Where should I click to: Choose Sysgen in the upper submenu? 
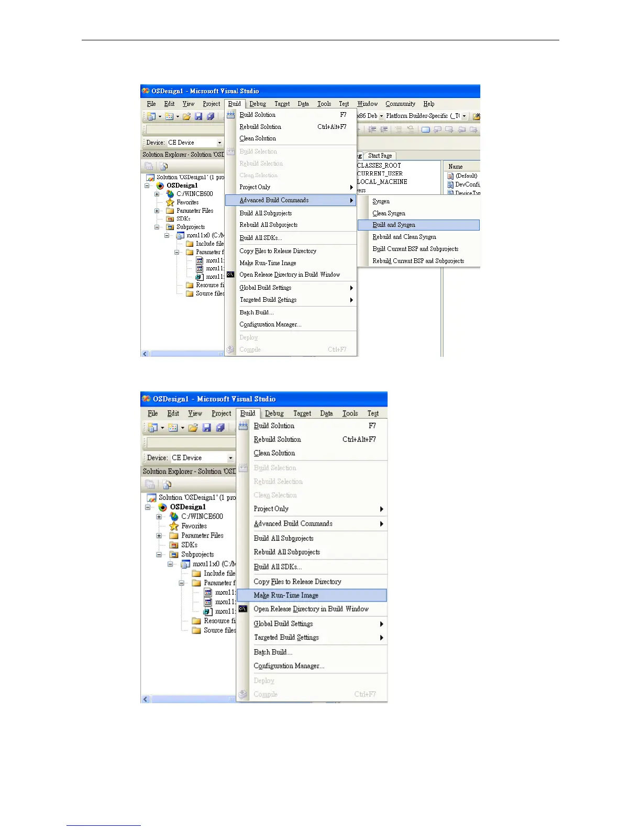tap(381, 201)
